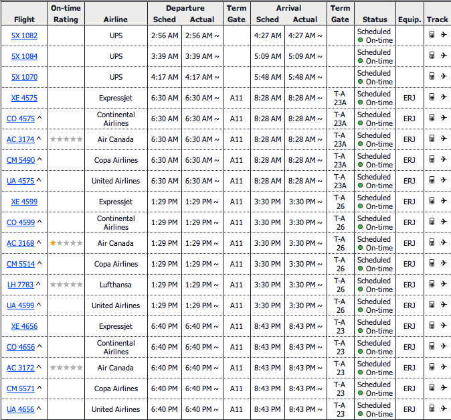Click T-A 23A gate for XE 4575
This screenshot has height=420, width=451.
point(341,98)
